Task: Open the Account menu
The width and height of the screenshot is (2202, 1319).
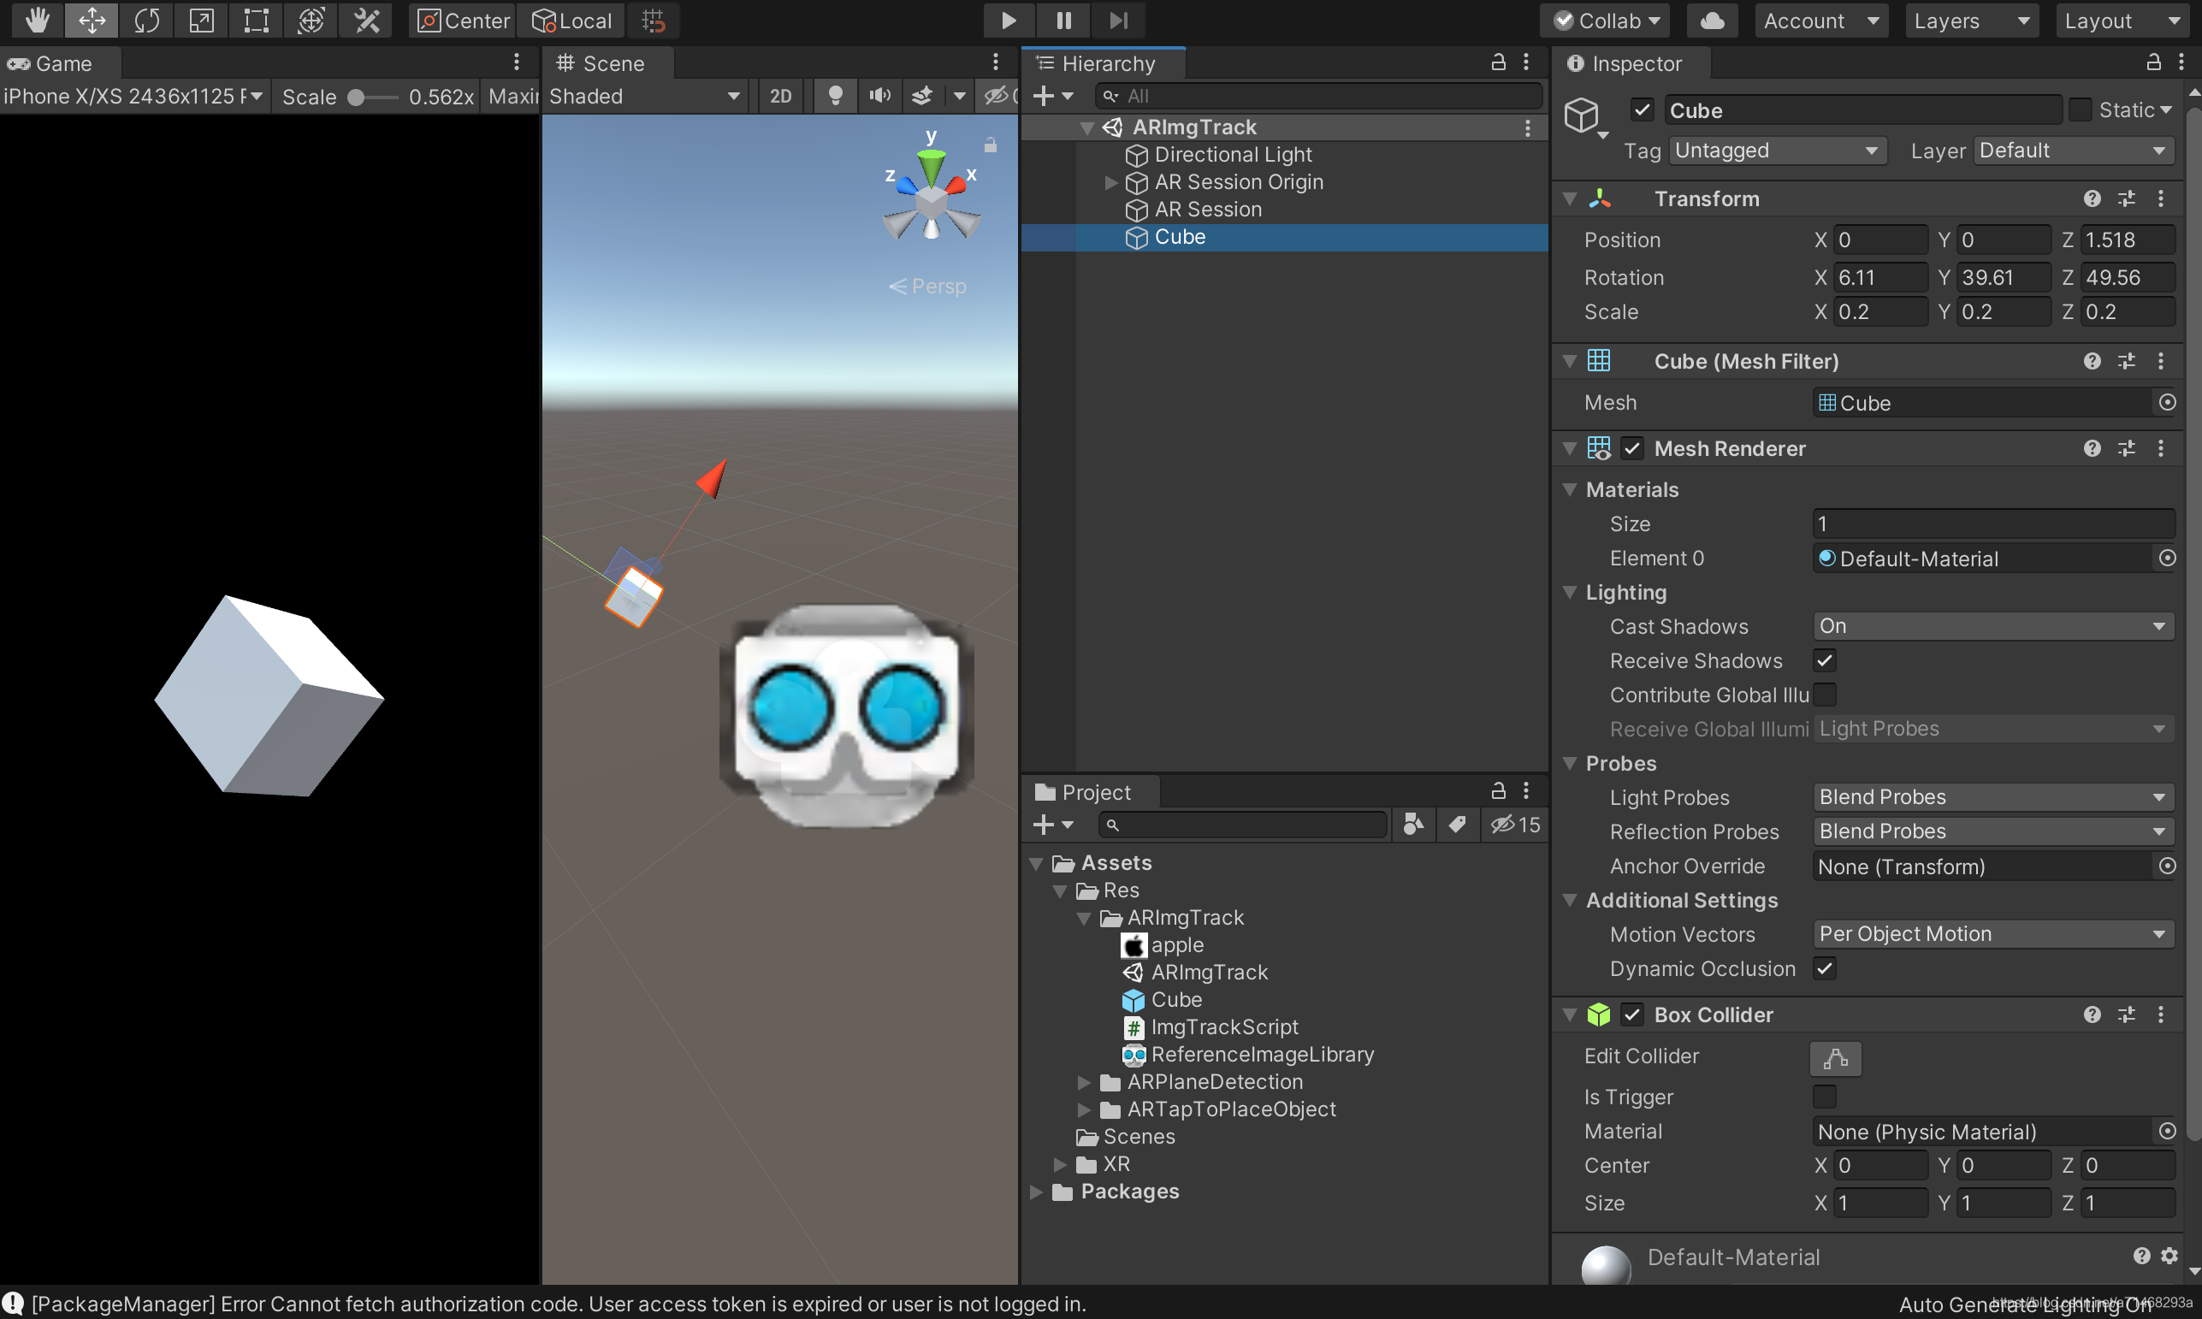Action: point(1819,20)
